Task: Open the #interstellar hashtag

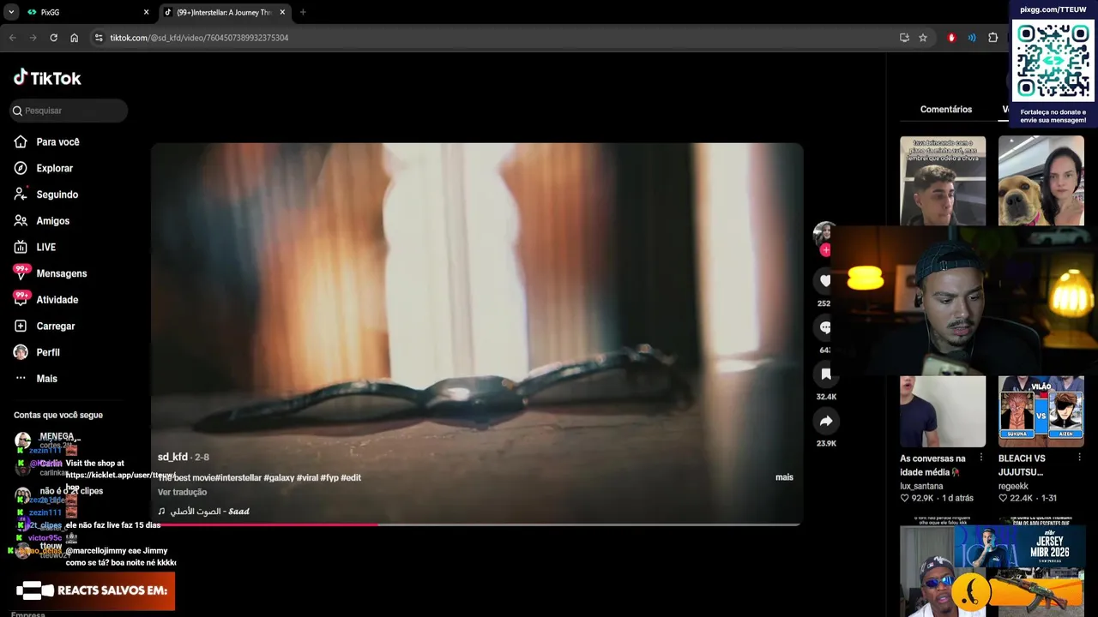Action: pyautogui.click(x=238, y=477)
